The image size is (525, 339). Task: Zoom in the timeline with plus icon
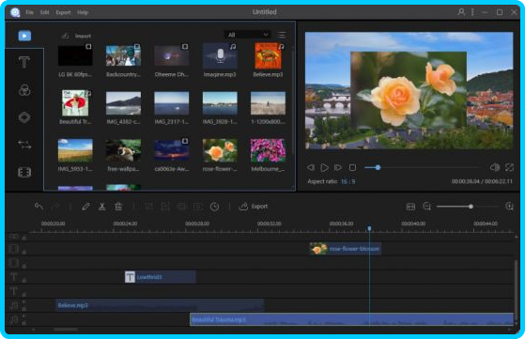tap(509, 207)
